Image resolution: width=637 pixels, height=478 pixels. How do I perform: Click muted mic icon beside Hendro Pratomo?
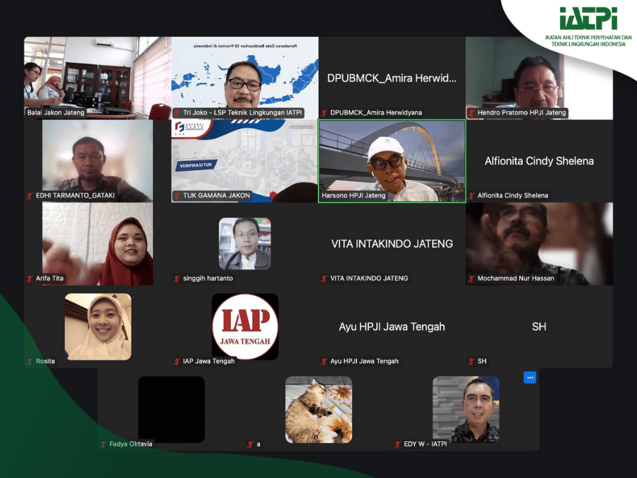pyautogui.click(x=472, y=113)
